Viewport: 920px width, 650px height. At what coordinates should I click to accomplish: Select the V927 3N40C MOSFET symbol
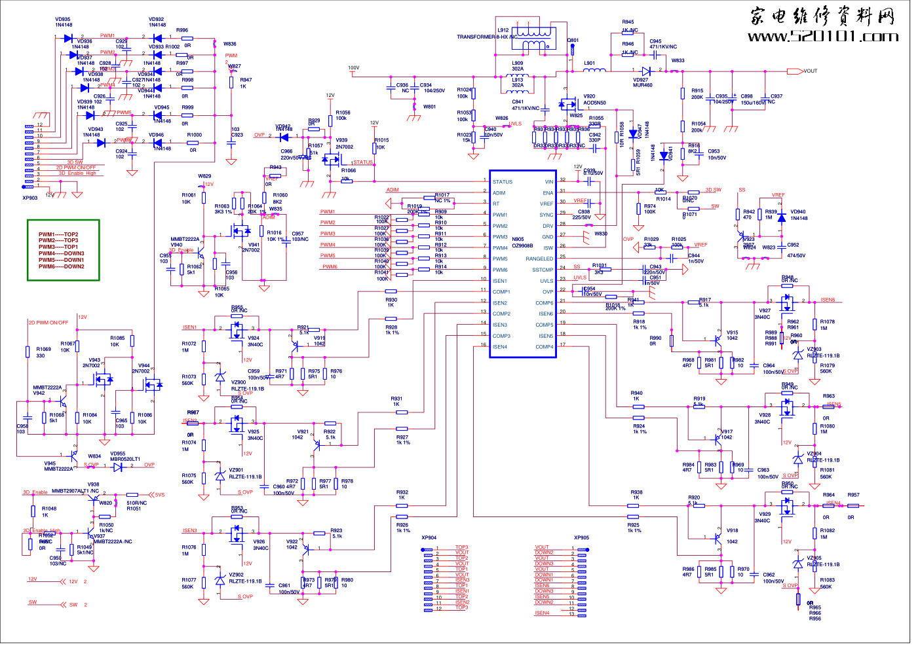pos(785,302)
